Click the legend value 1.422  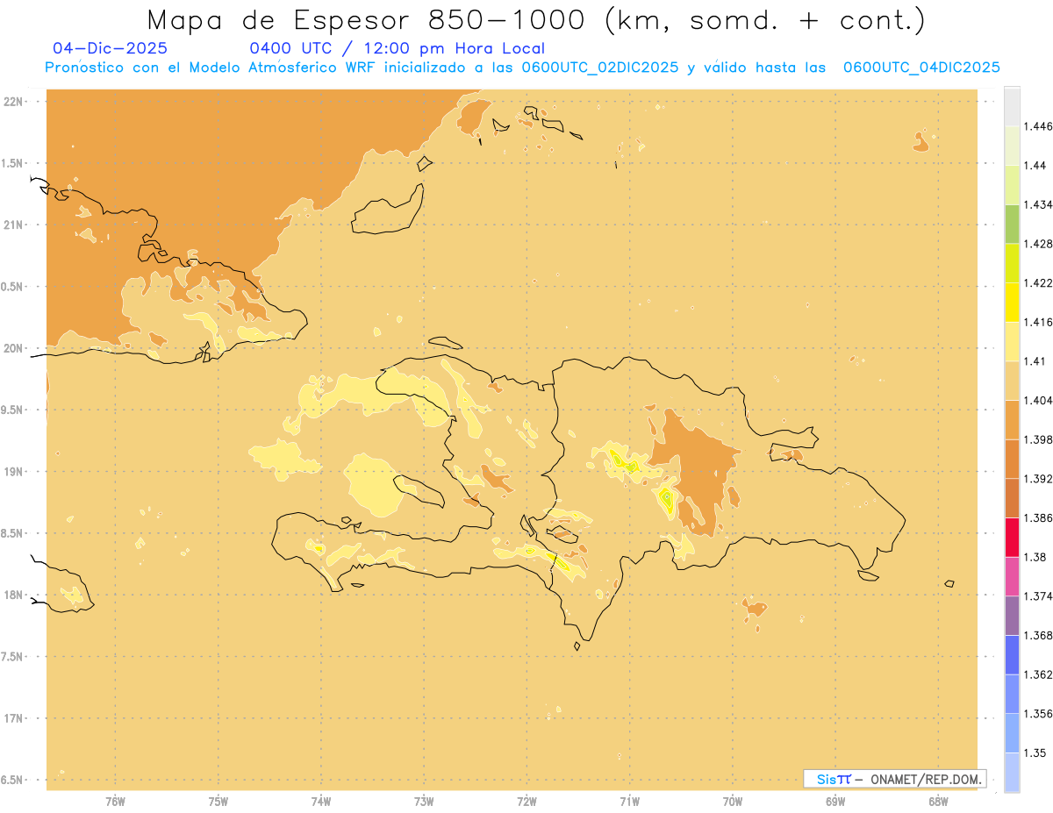(x=1038, y=283)
